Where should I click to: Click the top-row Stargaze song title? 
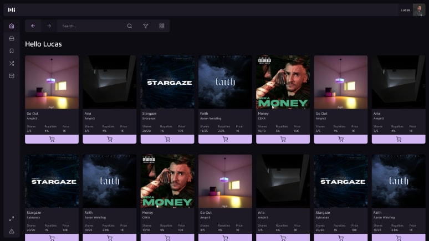click(150, 113)
